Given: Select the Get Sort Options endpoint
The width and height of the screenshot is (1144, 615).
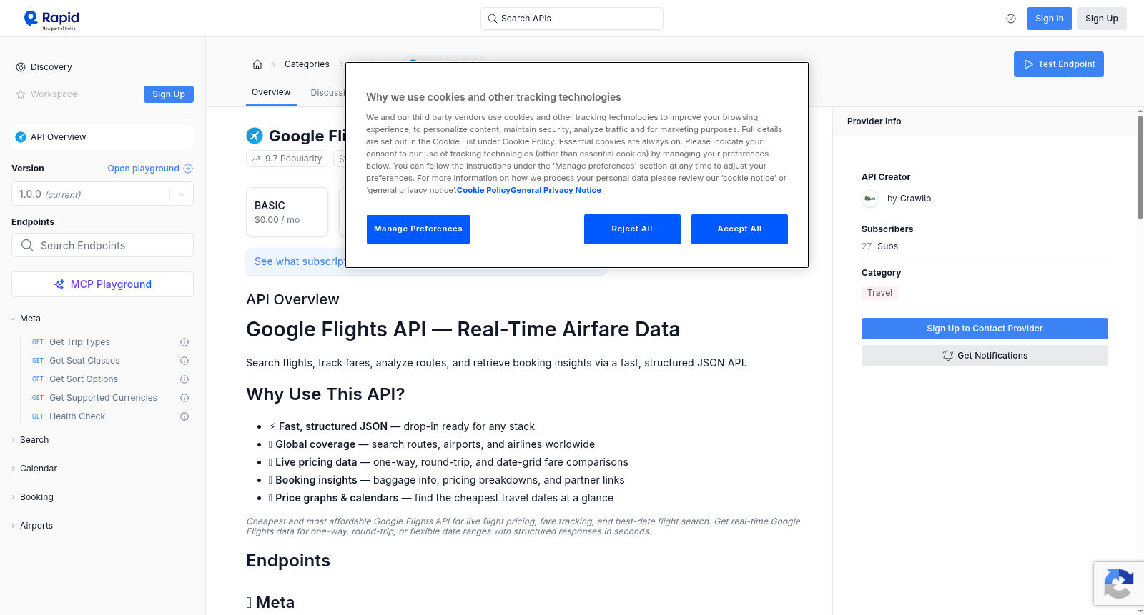Looking at the screenshot, I should 84,379.
